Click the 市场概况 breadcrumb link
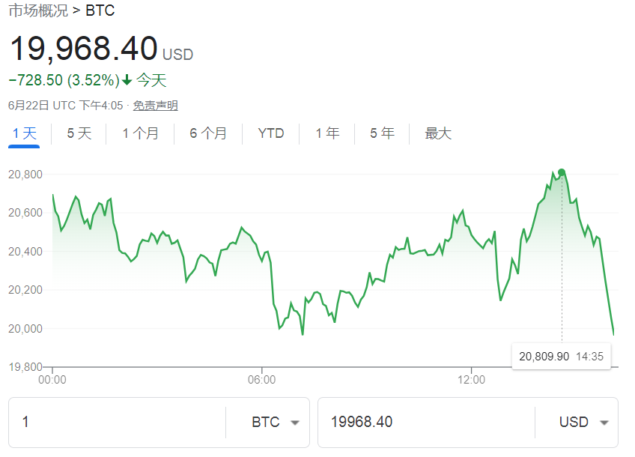This screenshot has height=457, width=635. pos(37,10)
